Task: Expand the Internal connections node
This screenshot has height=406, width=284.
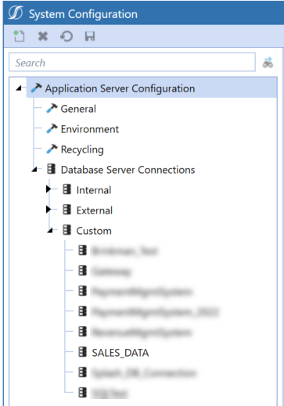Action: 49,189
